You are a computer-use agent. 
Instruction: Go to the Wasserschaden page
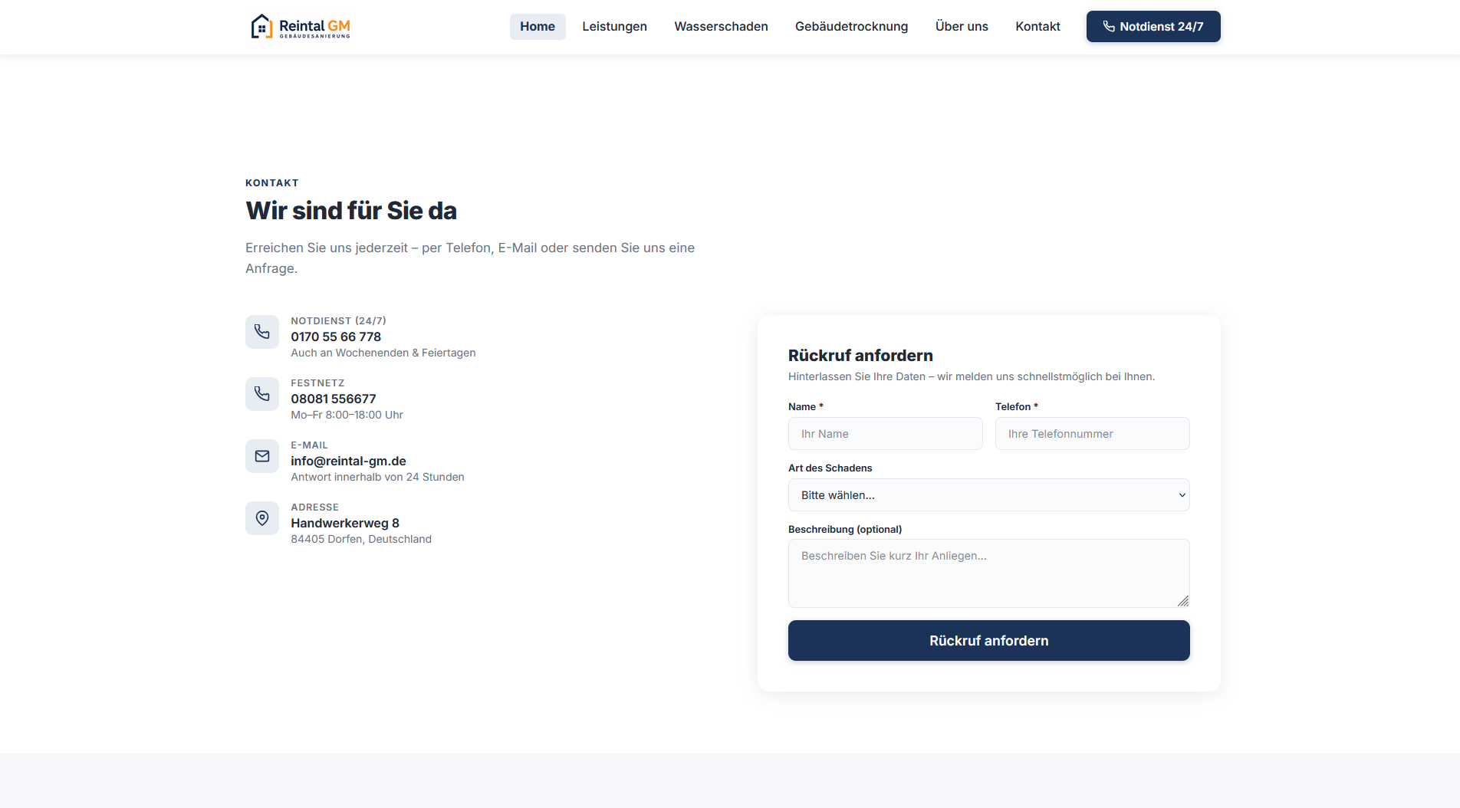click(721, 26)
